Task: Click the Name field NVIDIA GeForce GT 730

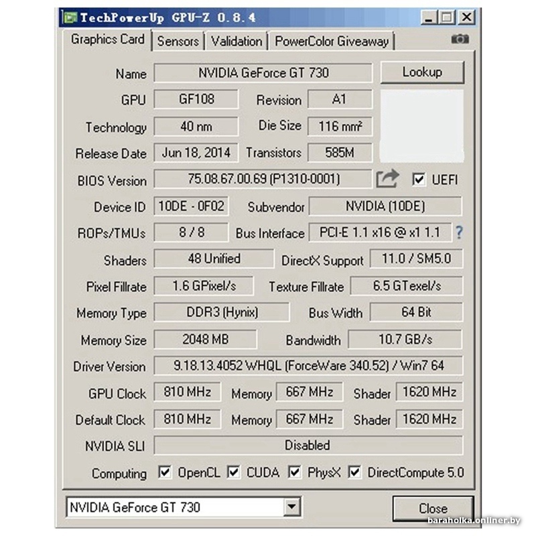Action: (x=263, y=72)
